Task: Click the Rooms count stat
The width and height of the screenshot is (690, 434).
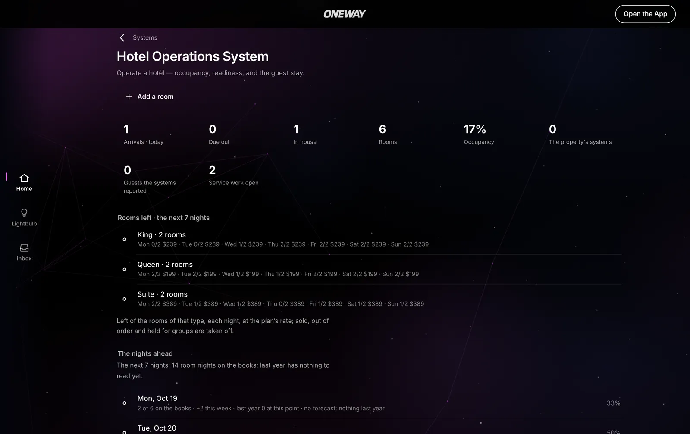Action: [x=388, y=134]
